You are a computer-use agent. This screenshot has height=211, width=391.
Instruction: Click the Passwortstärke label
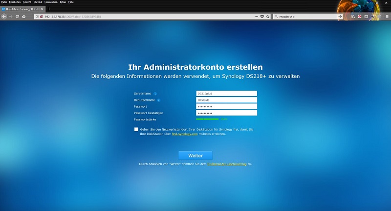click(145, 119)
